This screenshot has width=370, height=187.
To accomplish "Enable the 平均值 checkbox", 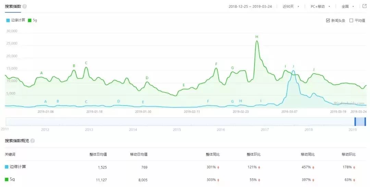I will click(351, 21).
